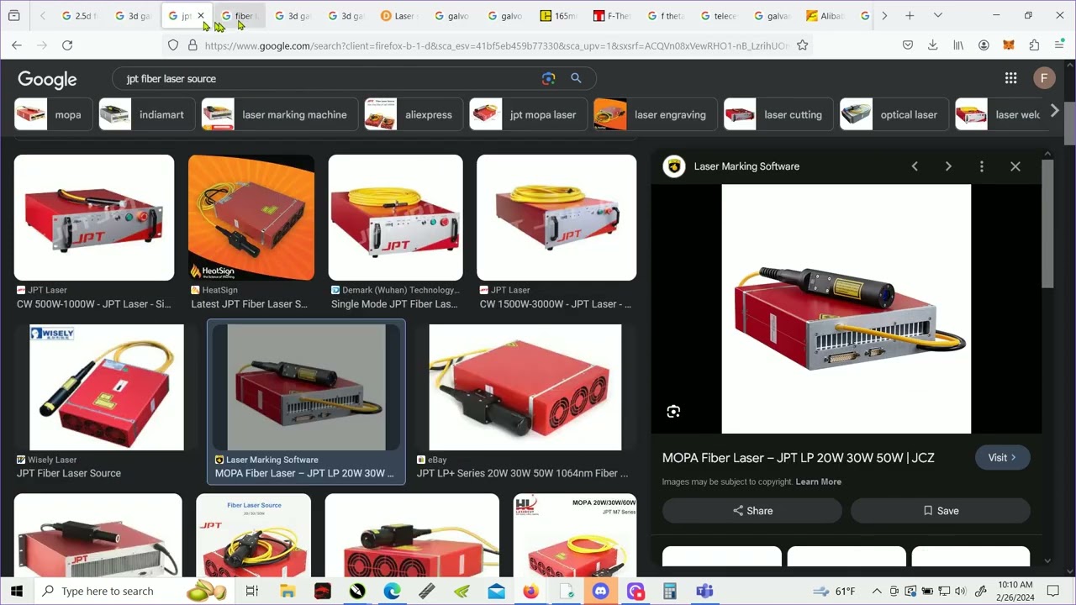1076x605 pixels.
Task: Open Firefox library icon
Action: coord(957,45)
